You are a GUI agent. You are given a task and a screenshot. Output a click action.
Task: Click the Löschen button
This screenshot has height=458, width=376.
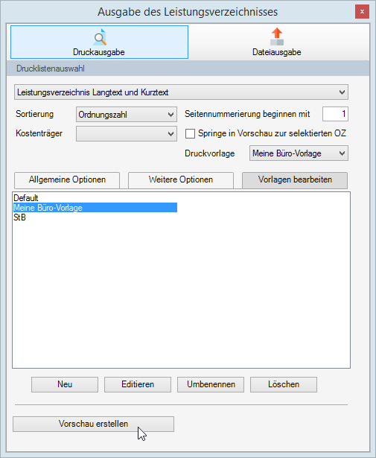point(284,384)
